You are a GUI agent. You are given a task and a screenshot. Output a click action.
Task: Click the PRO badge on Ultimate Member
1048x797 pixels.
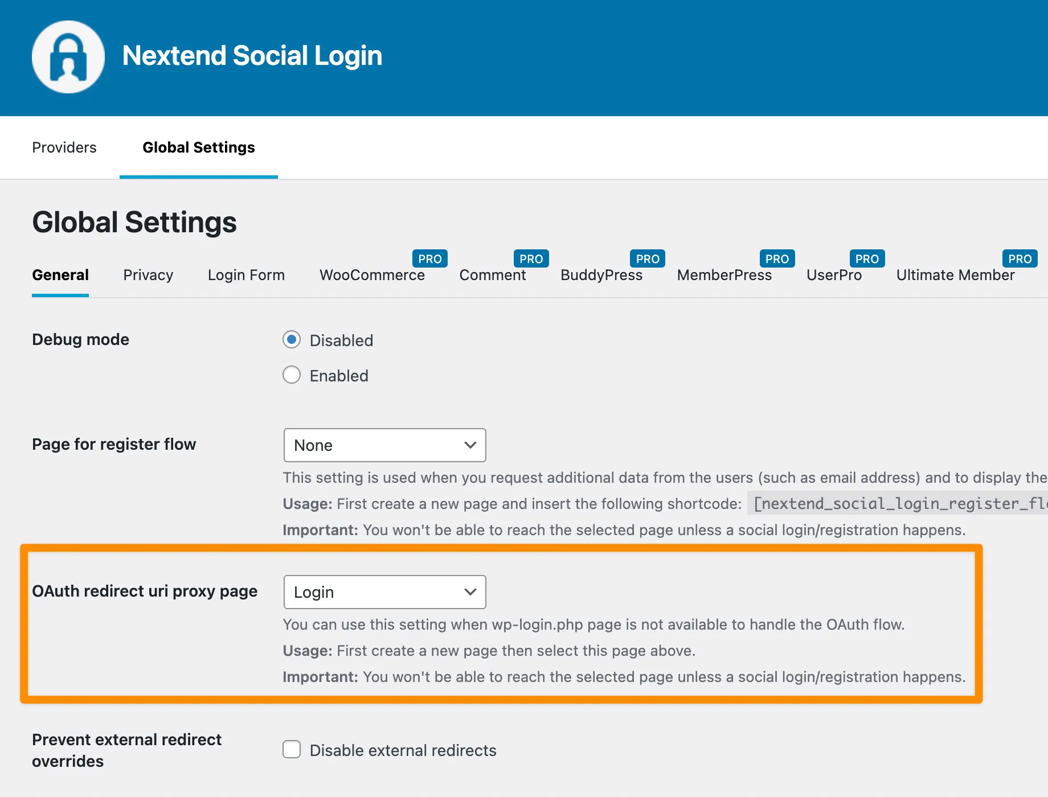tap(1020, 258)
